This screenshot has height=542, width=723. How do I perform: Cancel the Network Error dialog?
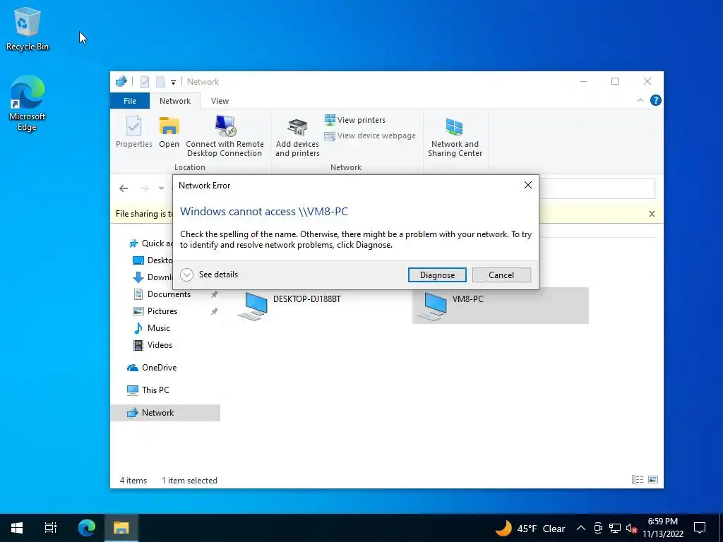click(x=501, y=275)
